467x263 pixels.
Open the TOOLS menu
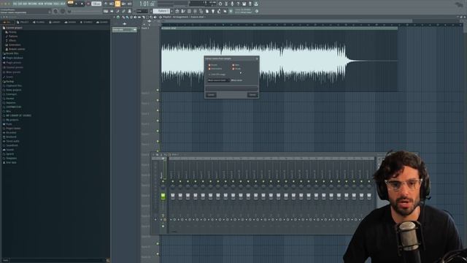point(55,4)
